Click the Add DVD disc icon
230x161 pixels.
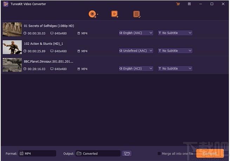92,14
